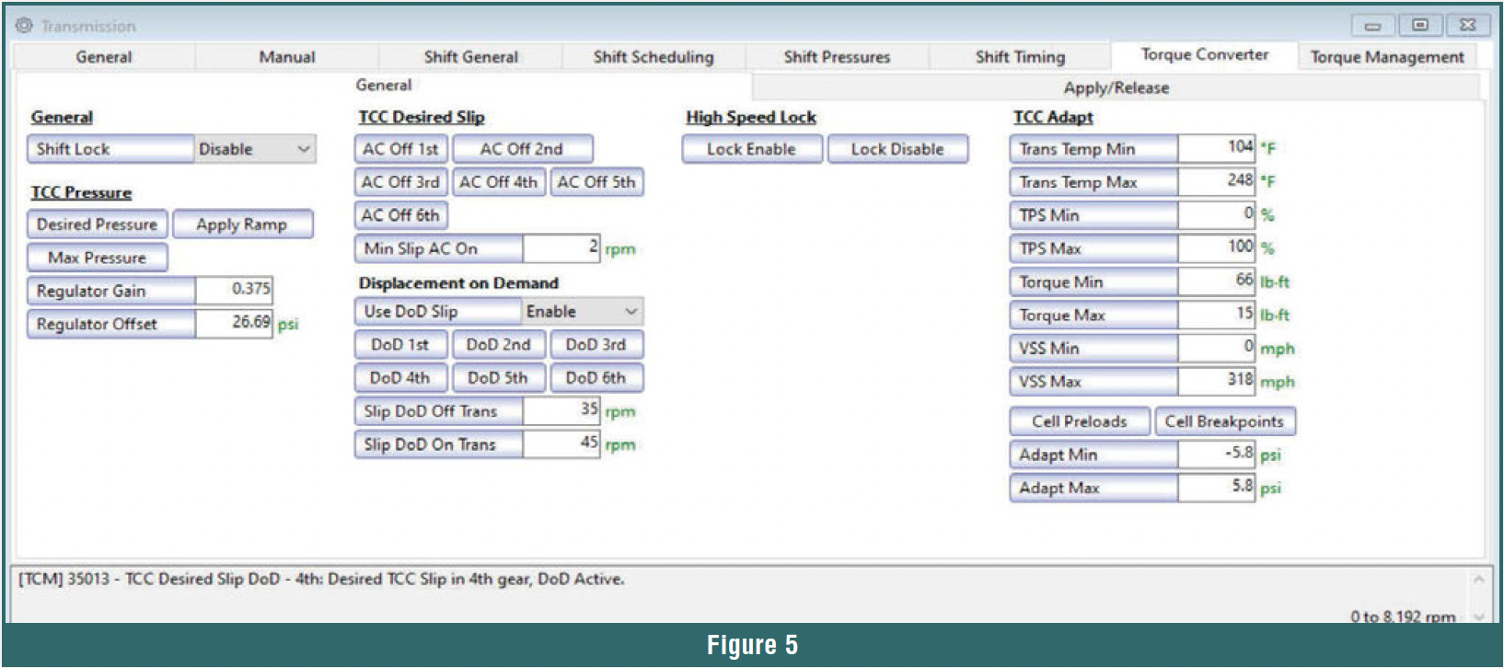The height and width of the screenshot is (668, 1504).
Task: Edit the Regulator Gain value field
Action: [234, 290]
